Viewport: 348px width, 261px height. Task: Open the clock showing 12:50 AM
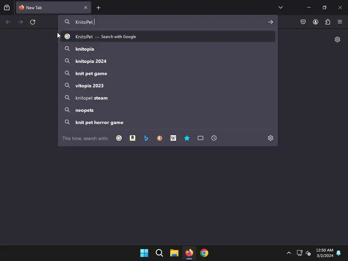tap(325, 253)
